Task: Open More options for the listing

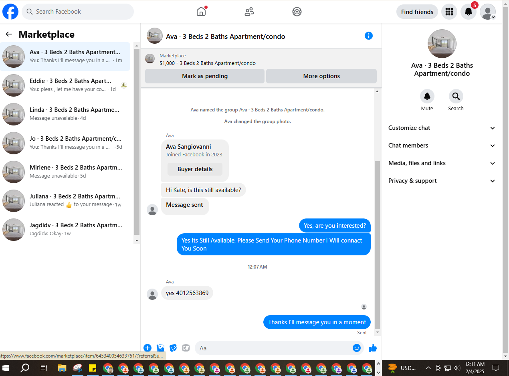Action: click(x=321, y=76)
